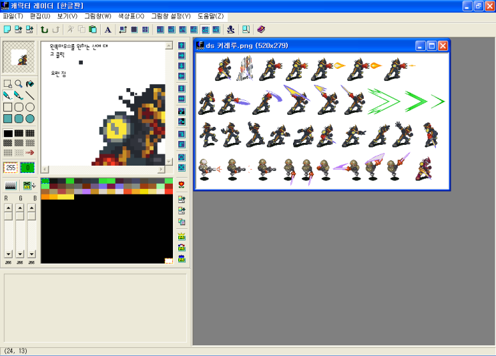Screen dimensions: 496x356
Task: Click the purple armored sprite, bottom right of the sheet
Action: (x=424, y=168)
